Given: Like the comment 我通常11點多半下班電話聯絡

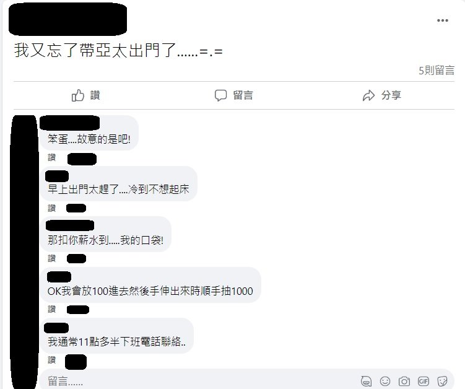Looking at the screenshot, I should 51,360.
